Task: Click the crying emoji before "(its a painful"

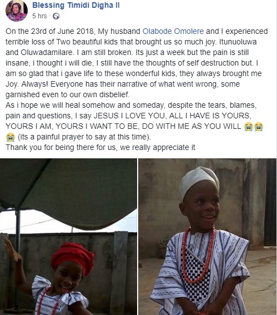Action: click(10, 137)
